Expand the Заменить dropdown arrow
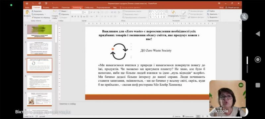 pyautogui.click(x=219, y=14)
